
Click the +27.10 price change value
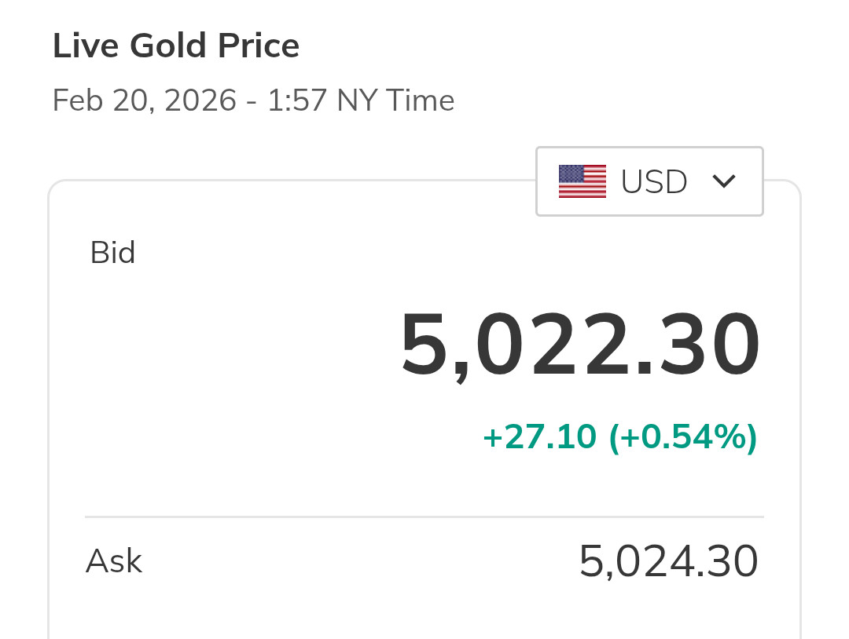[x=539, y=437]
